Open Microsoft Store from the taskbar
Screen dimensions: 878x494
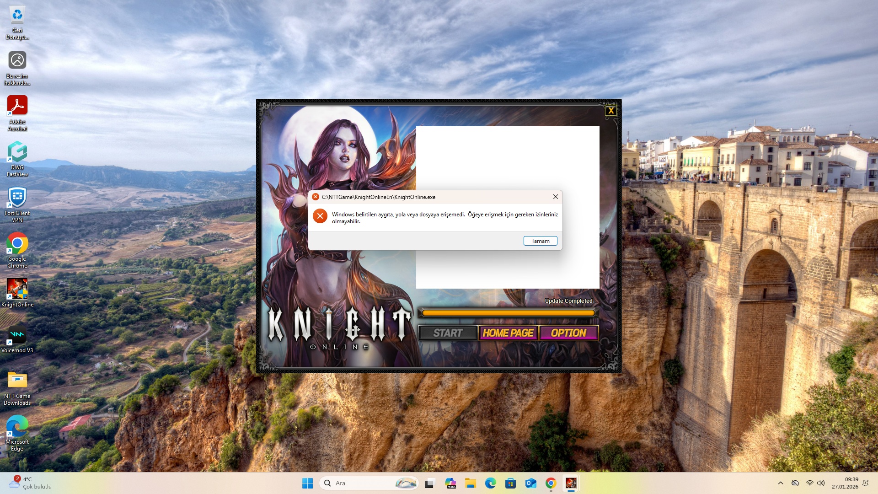click(x=511, y=483)
